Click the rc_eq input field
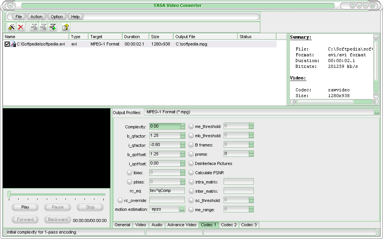 click(167, 190)
